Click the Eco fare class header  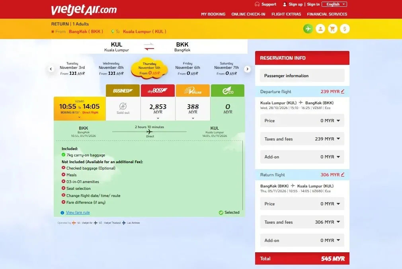click(228, 90)
